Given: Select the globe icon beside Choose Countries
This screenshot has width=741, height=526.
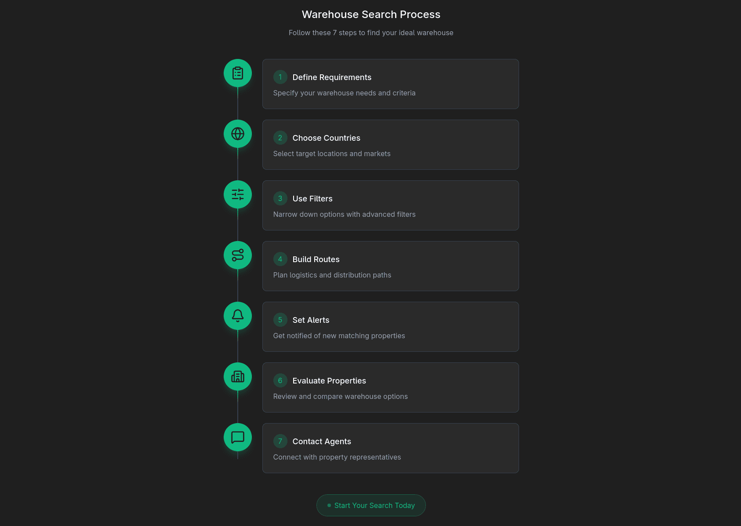Looking at the screenshot, I should tap(238, 134).
